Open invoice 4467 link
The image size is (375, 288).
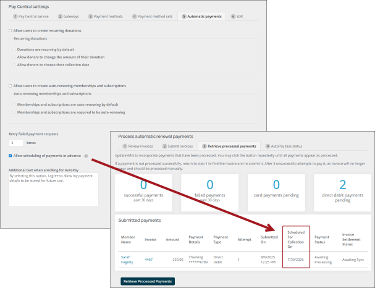pyautogui.click(x=148, y=260)
